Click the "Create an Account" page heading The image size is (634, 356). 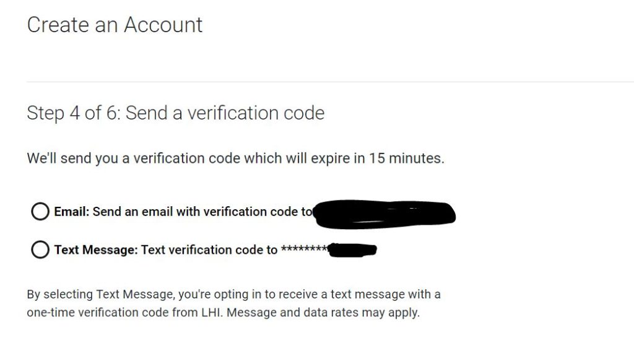click(x=115, y=25)
